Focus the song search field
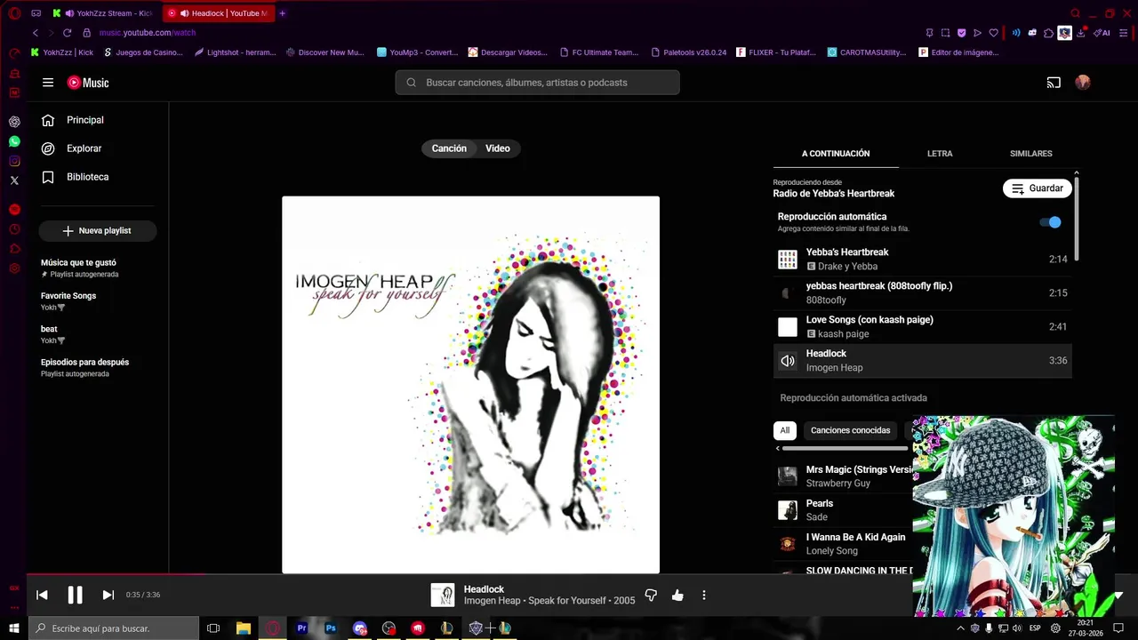The width and height of the screenshot is (1138, 640). point(537,83)
